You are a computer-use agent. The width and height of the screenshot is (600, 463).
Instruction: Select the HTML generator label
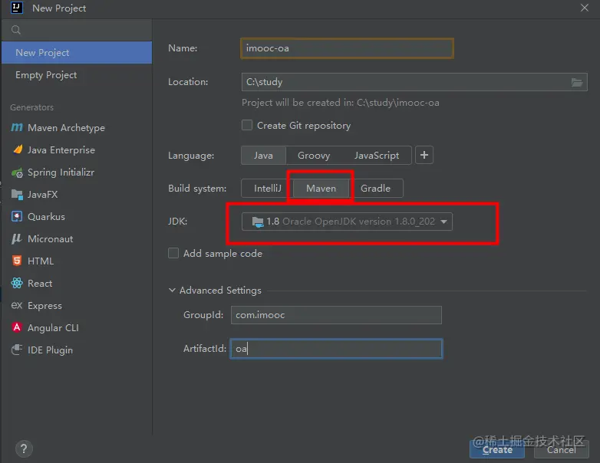coord(41,261)
